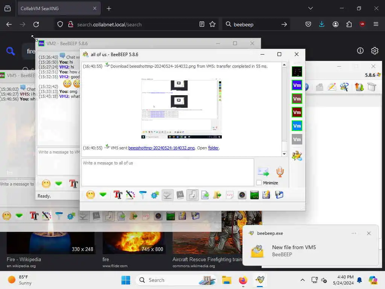385x289 pixels.
Task: Open emoticons picker in all of us chat
Action: (90, 195)
